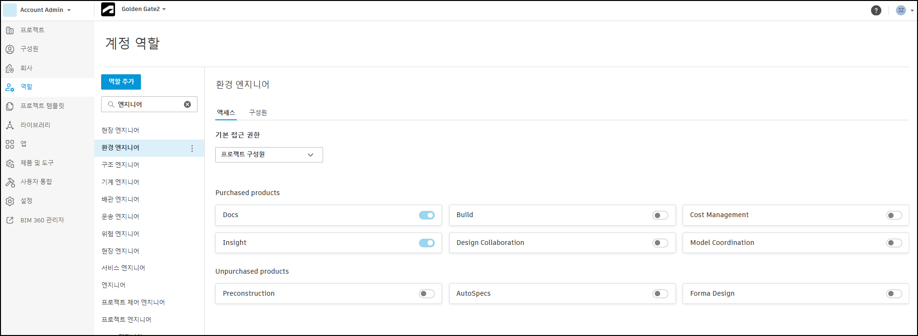Image resolution: width=918 pixels, height=336 pixels.
Task: Open more options for 환경 엔지니어
Action: 192,149
